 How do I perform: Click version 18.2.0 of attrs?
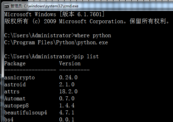coord(68,91)
